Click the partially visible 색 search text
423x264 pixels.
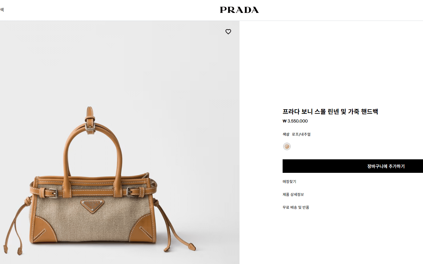coord(2,10)
